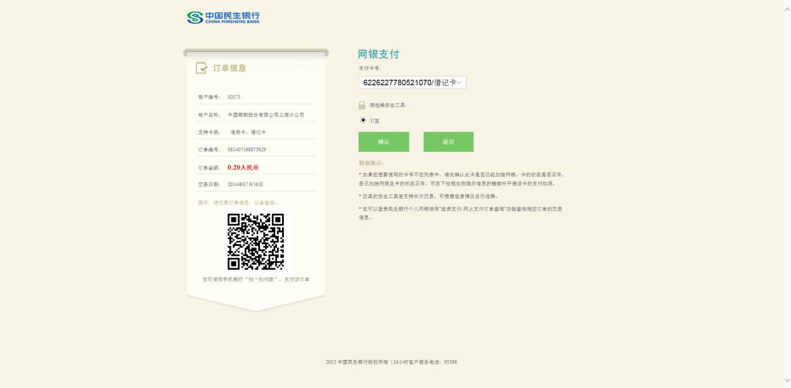Click the 网银支付 heading
This screenshot has height=388, width=791.
[x=378, y=54]
